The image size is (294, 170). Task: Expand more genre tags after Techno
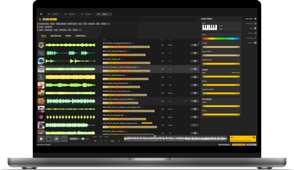81,30
